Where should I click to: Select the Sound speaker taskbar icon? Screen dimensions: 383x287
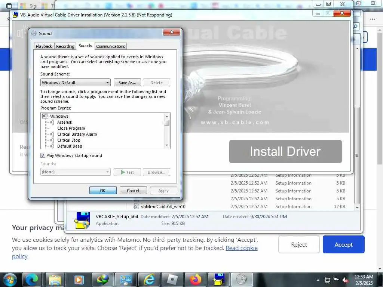click(x=242, y=280)
